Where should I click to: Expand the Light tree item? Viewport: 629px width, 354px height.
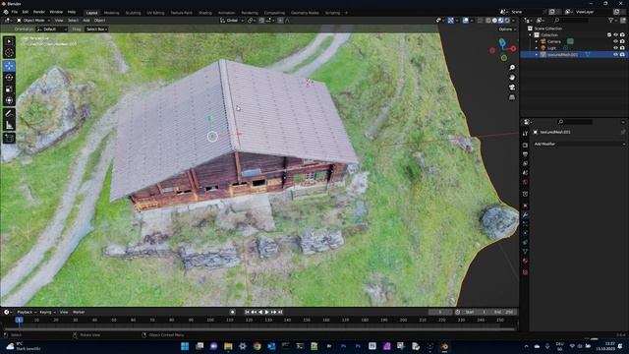537,48
